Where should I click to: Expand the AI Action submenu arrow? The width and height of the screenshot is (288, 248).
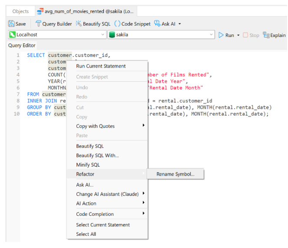pyautogui.click(x=144, y=203)
